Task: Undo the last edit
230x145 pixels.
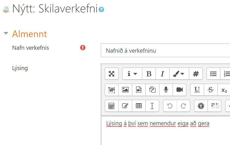Action: [170, 106]
